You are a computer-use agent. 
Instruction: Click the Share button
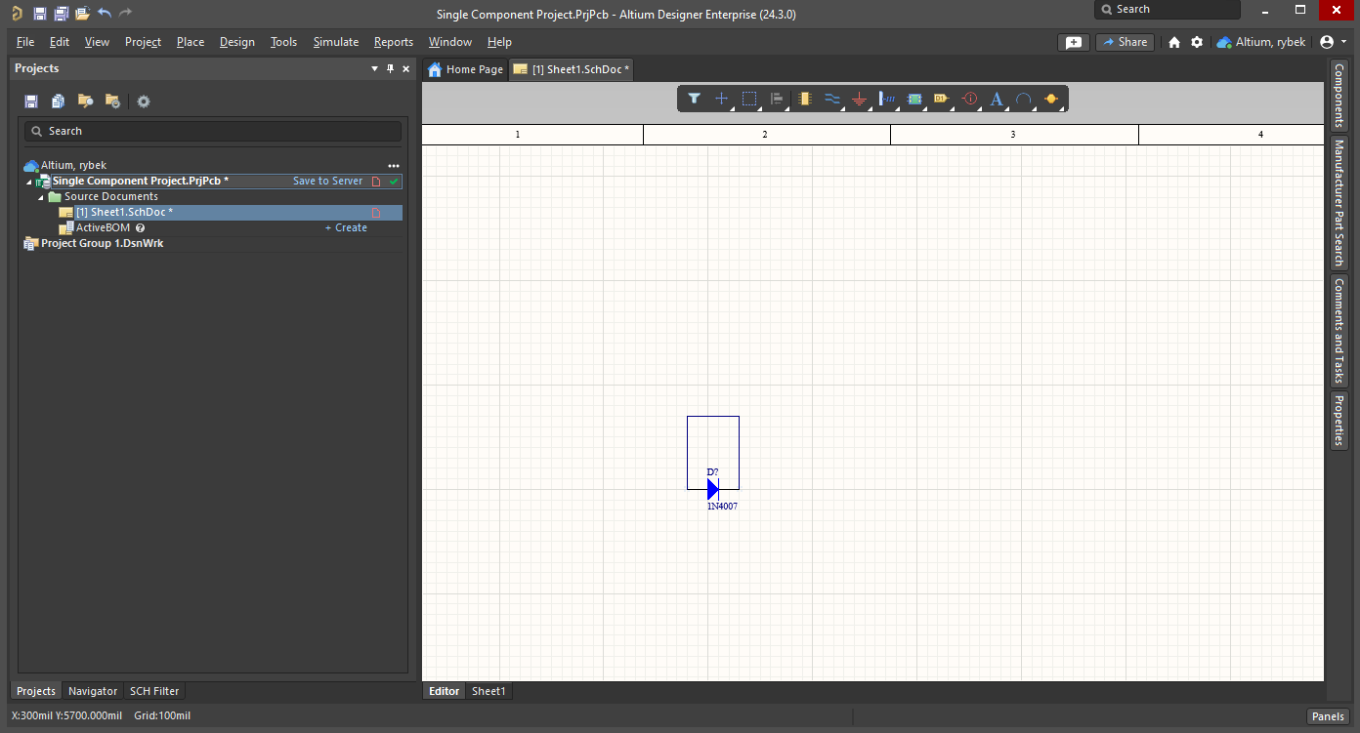pyautogui.click(x=1125, y=42)
